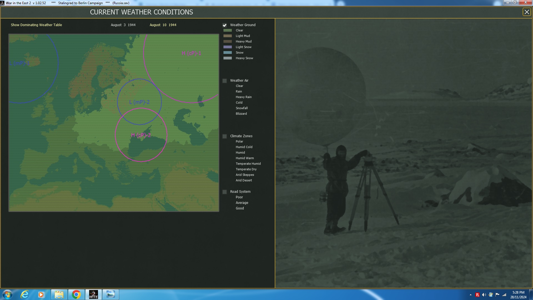
Task: Uncheck the Weather Ground checkbox
Action: (225, 25)
